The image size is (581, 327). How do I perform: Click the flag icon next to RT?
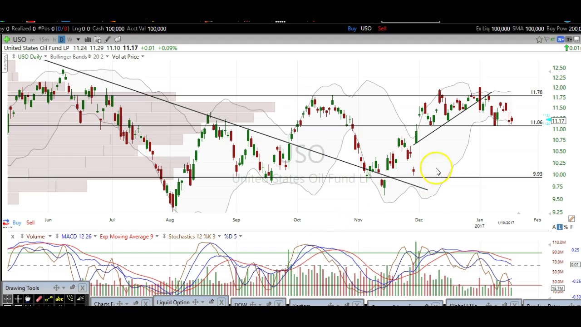(x=547, y=40)
